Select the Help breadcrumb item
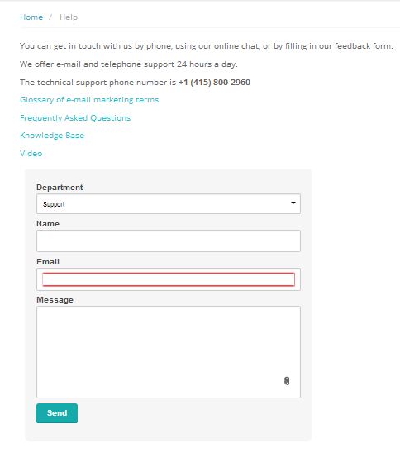Image resolution: width=400 pixels, height=467 pixels. 69,17
